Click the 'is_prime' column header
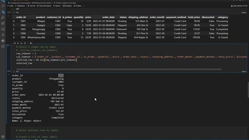The image size is (249, 140). tap(67, 17)
